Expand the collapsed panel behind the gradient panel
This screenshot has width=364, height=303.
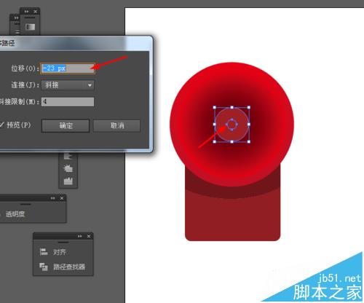tap(16, 17)
